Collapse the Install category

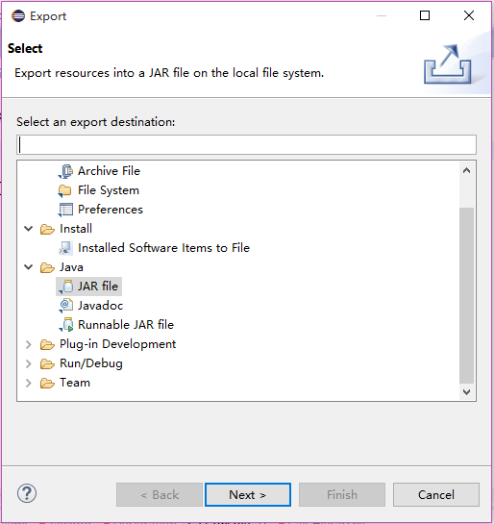point(29,229)
